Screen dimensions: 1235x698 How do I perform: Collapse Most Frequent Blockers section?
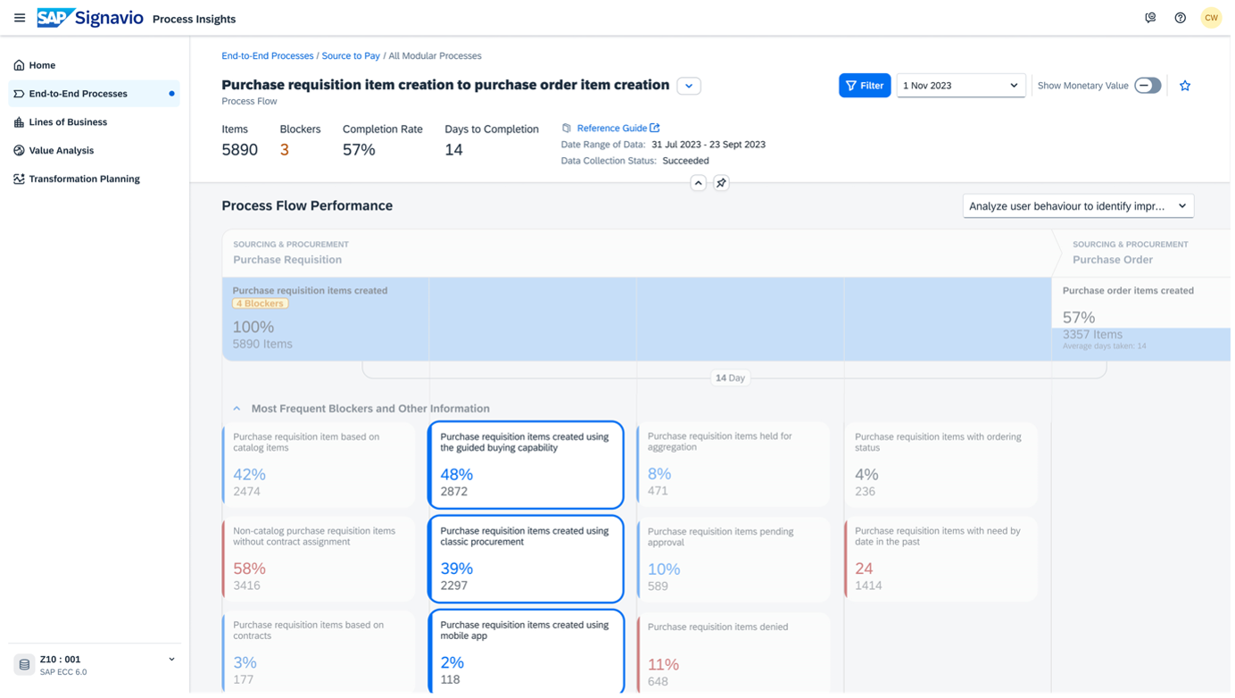click(x=236, y=409)
